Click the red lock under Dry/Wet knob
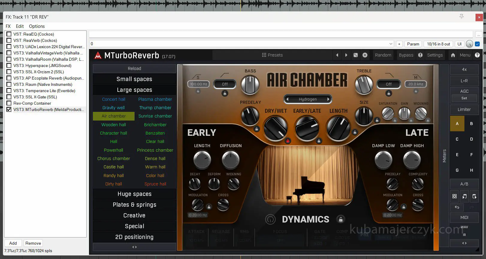The height and width of the screenshot is (259, 486). 288,141
